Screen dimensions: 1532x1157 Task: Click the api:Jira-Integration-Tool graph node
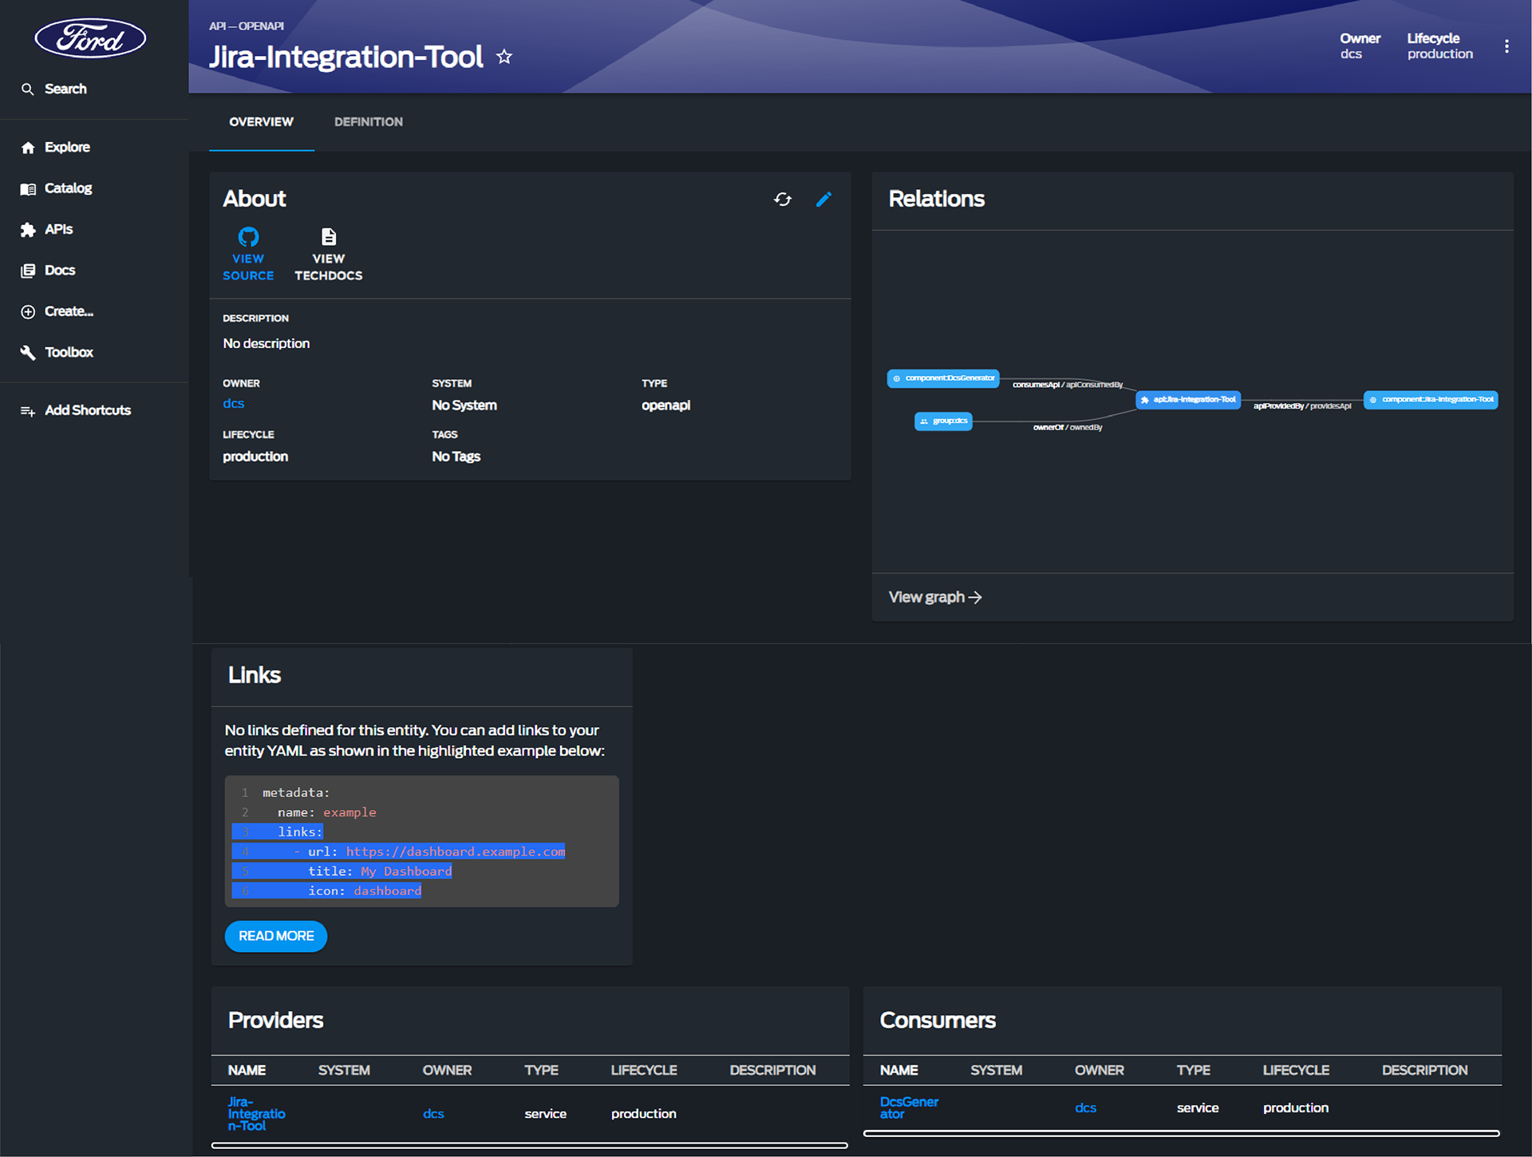[1188, 400]
